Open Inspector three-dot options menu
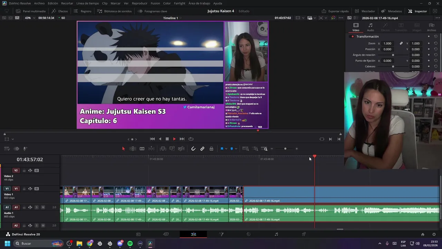This screenshot has height=249, width=442. pos(438,18)
